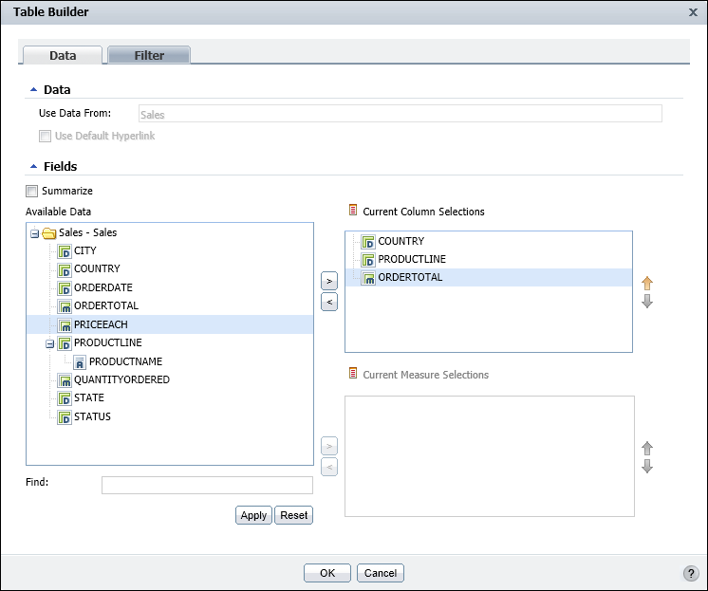The width and height of the screenshot is (708, 591).
Task: Click the remove-from-columns left arrow button
Action: point(327,302)
